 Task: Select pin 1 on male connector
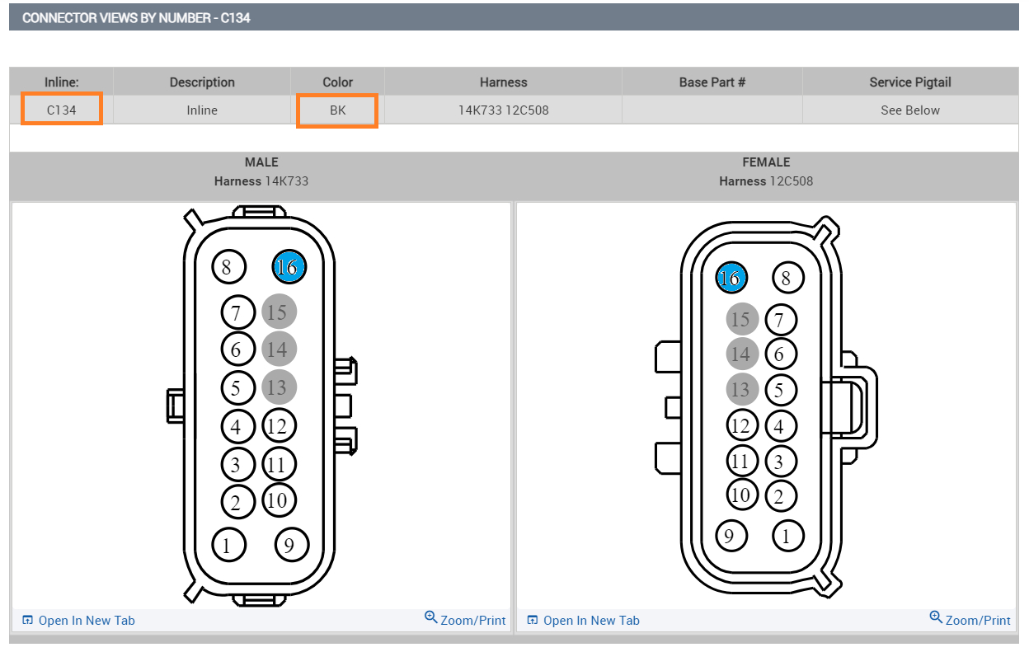click(x=228, y=544)
